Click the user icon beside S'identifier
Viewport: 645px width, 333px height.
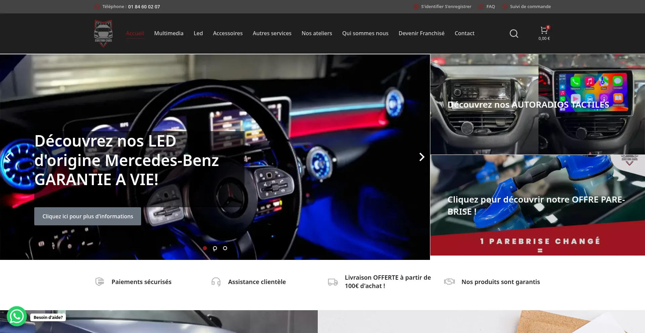pos(416,7)
